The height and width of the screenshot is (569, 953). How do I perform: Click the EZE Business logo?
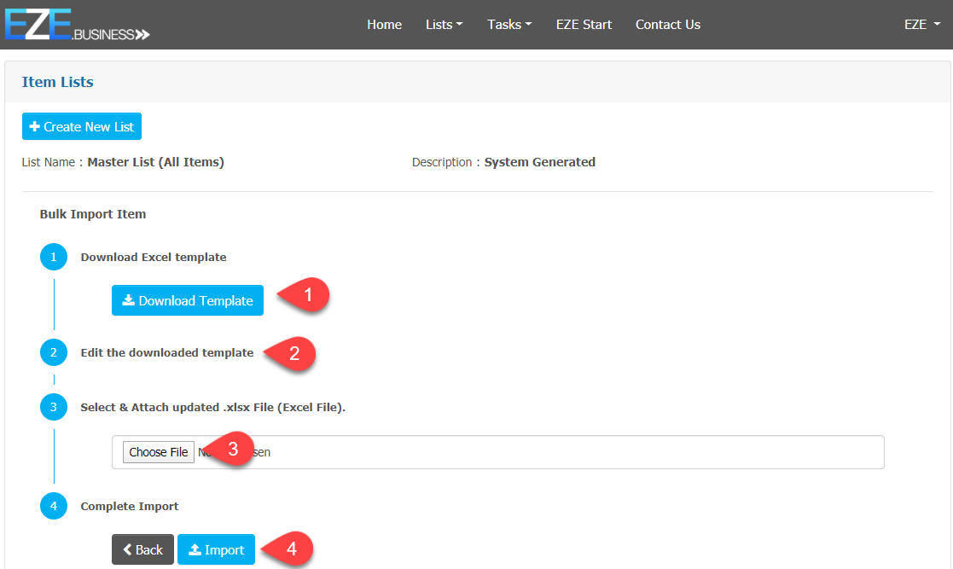pyautogui.click(x=77, y=24)
